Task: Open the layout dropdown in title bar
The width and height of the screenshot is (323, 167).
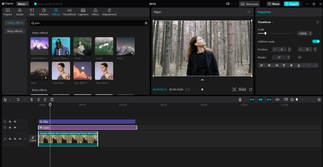Action: click(229, 4)
